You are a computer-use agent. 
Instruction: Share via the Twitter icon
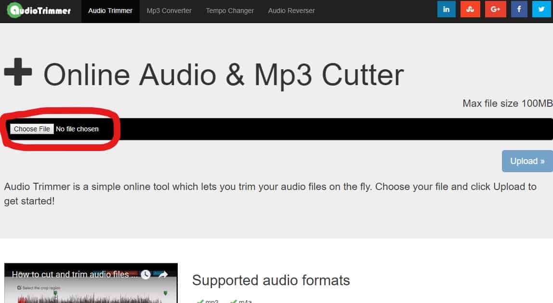click(x=542, y=9)
